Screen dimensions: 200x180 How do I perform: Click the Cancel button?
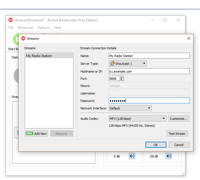[x=179, y=145]
